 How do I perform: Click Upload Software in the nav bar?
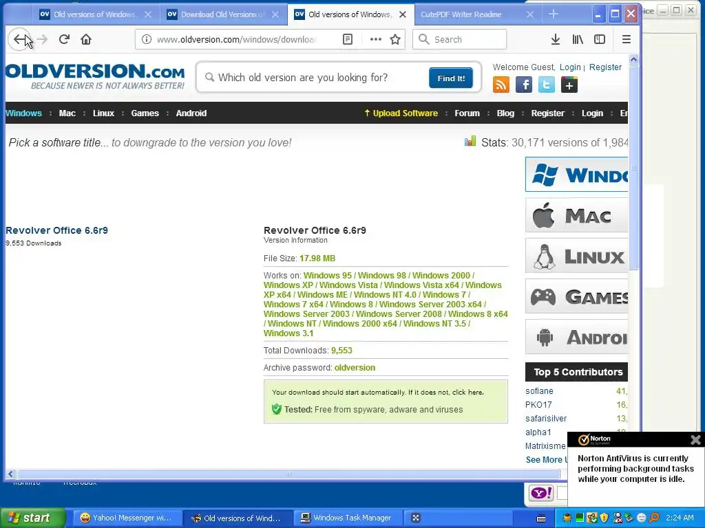pyautogui.click(x=401, y=113)
